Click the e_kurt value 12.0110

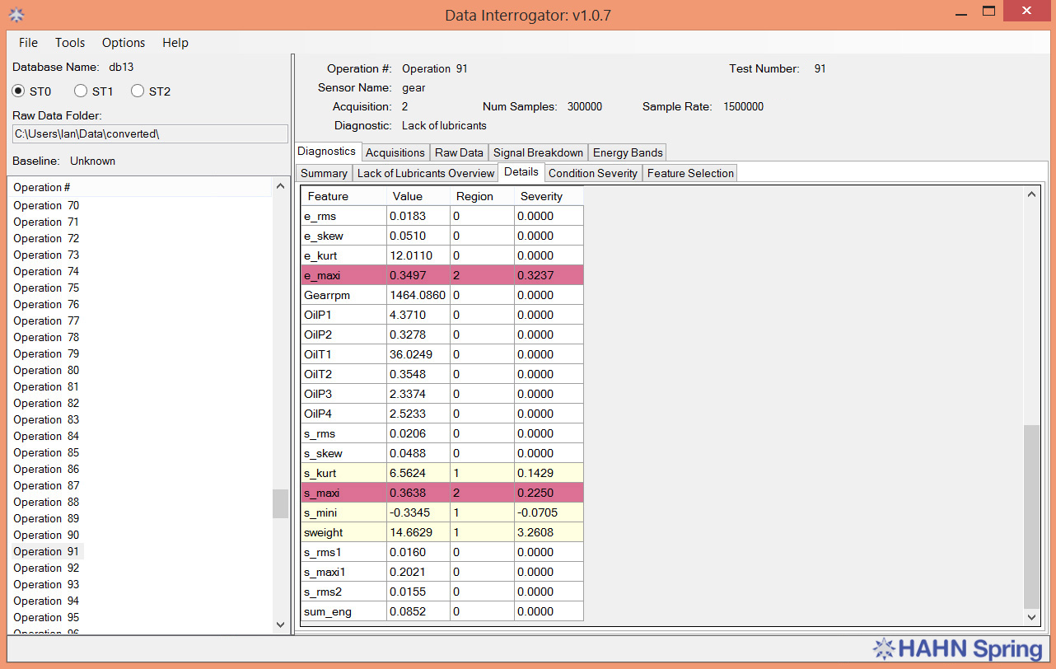pyautogui.click(x=418, y=255)
